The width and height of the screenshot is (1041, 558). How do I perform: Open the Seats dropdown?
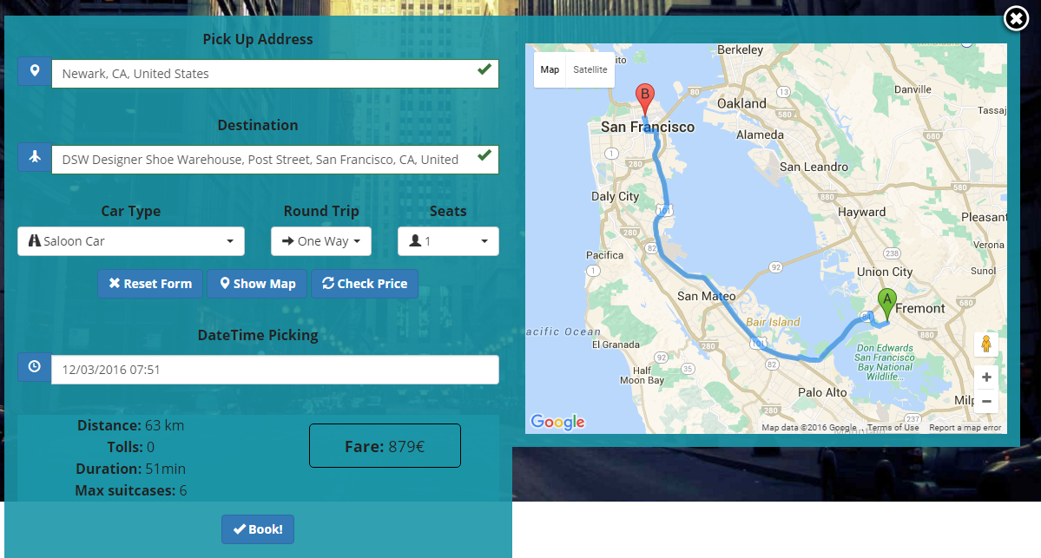448,241
